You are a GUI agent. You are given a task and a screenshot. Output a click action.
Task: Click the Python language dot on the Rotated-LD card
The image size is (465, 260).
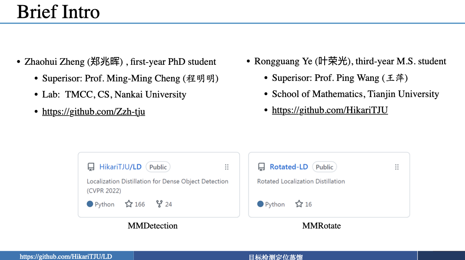click(x=260, y=204)
